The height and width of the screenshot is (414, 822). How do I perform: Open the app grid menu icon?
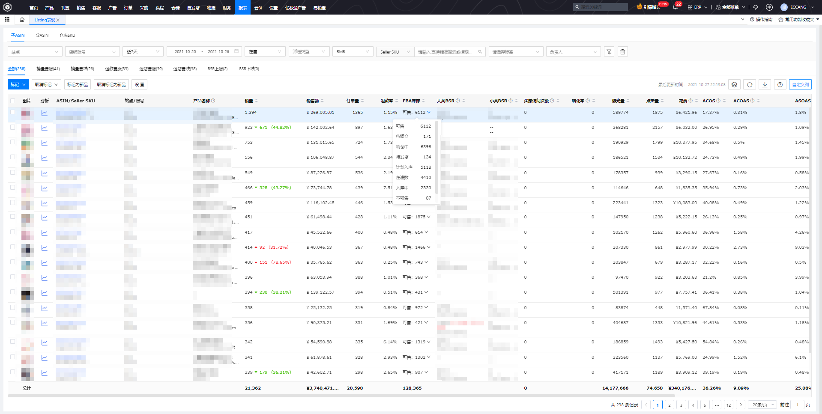click(7, 20)
